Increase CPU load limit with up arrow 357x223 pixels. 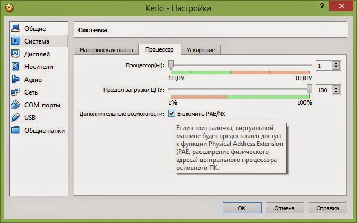pyautogui.click(x=336, y=88)
